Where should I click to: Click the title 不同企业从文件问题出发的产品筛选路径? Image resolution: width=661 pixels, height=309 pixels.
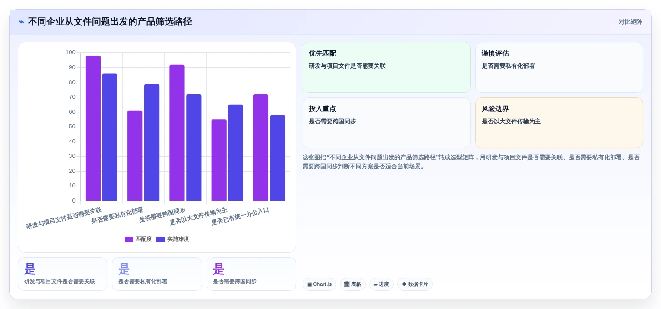pos(110,22)
